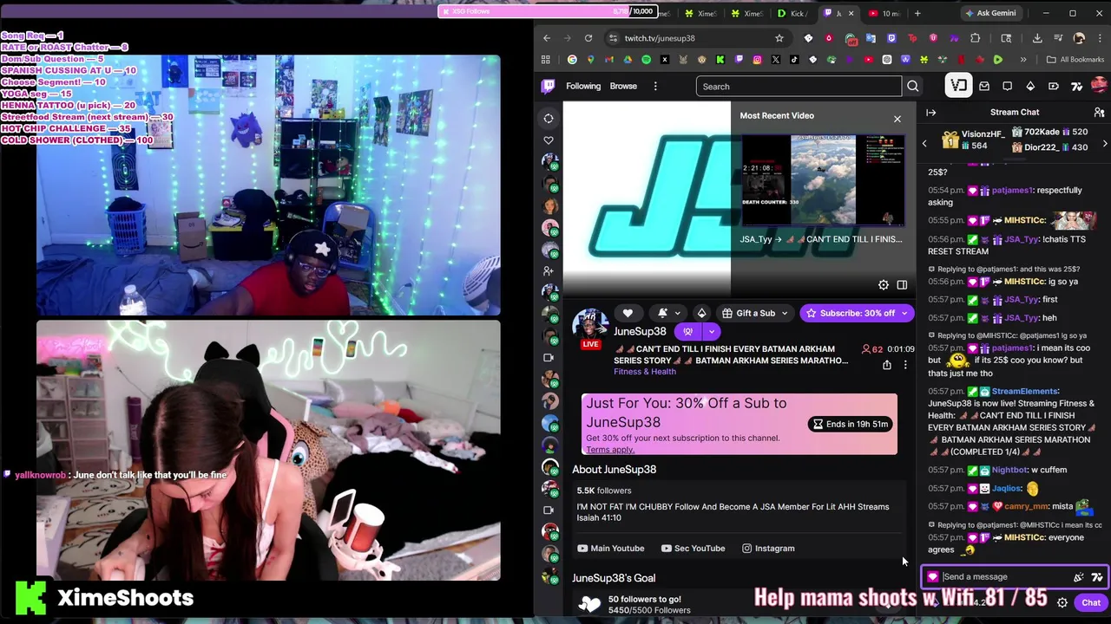Expand the Subscribe 30% off arrow
Viewport: 1111px width, 624px height.
click(x=904, y=313)
